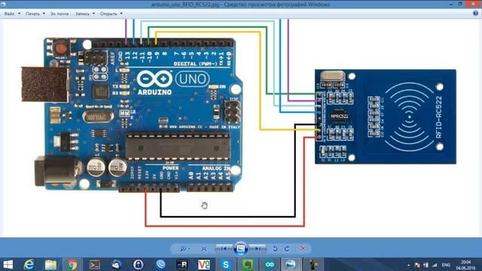482x271 pixels.
Task: Open Evernote from the taskbar
Action: pos(248,264)
